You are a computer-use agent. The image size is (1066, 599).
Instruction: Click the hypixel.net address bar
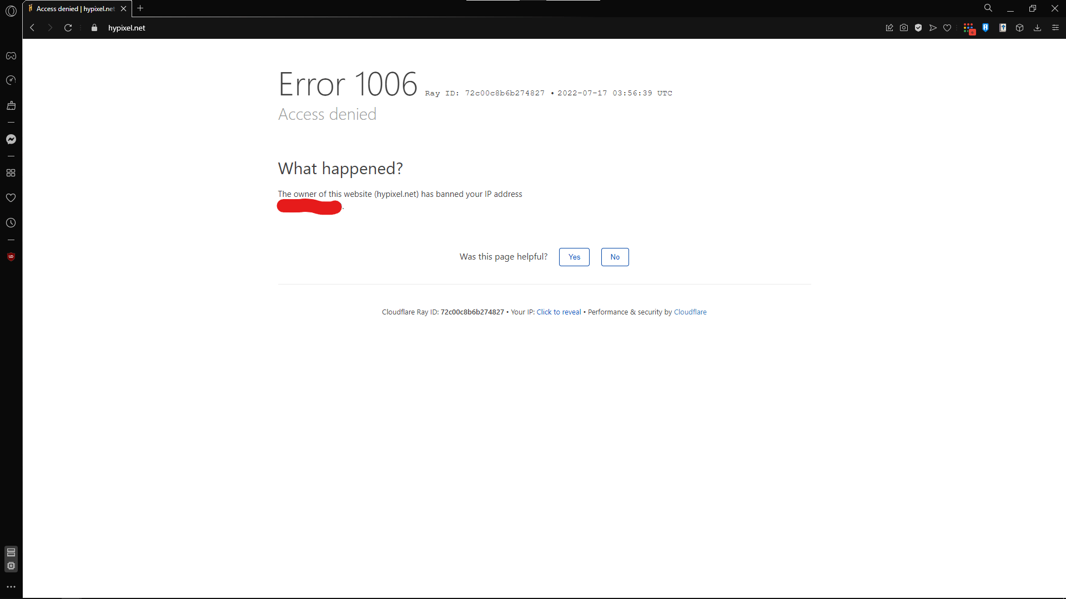point(127,28)
